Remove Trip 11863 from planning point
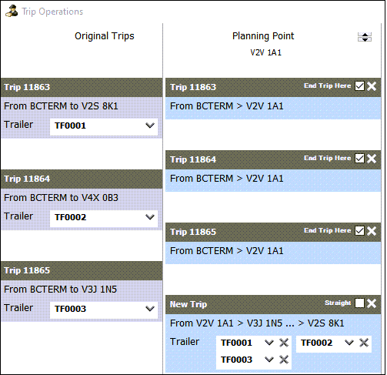The image size is (387, 375). coord(372,86)
